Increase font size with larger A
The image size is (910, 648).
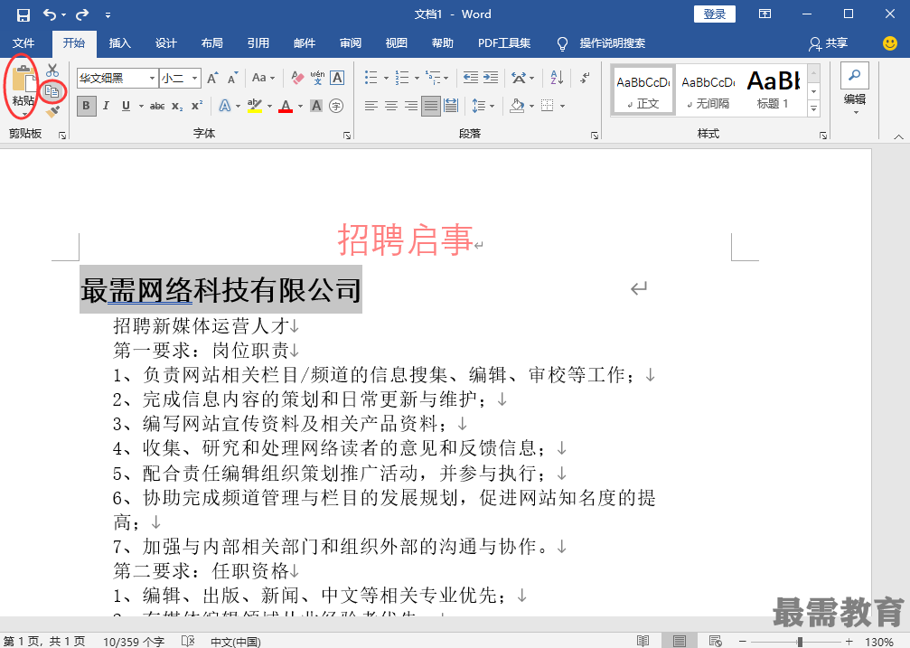[x=212, y=78]
